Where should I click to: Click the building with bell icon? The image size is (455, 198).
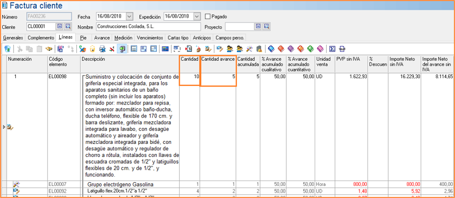[259, 49]
